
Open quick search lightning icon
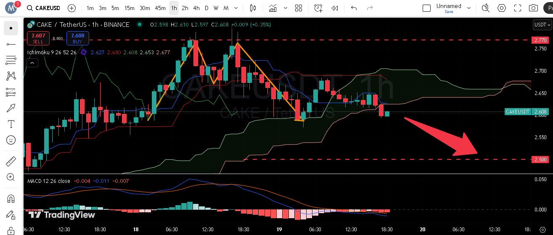[x=486, y=8]
